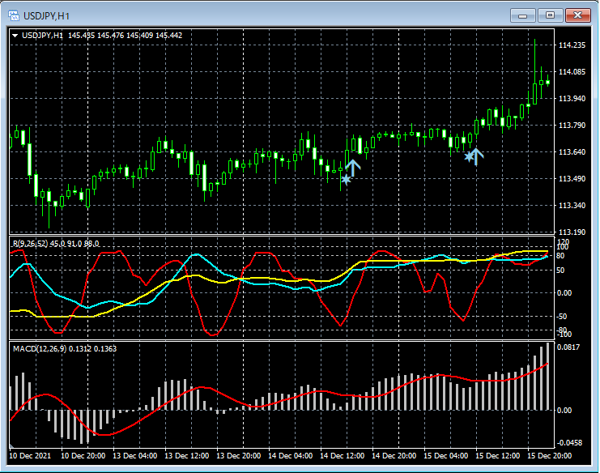Select the OHLC values 145.435 145.476 145.409 145.442

pos(126,36)
